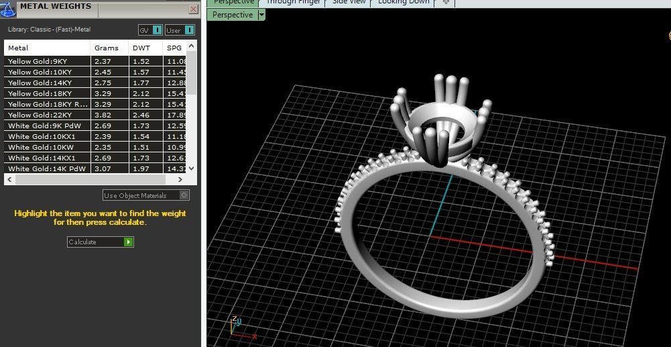The image size is (671, 347).
Task: Click the 1.51 DWT cell
Action: click(146, 147)
